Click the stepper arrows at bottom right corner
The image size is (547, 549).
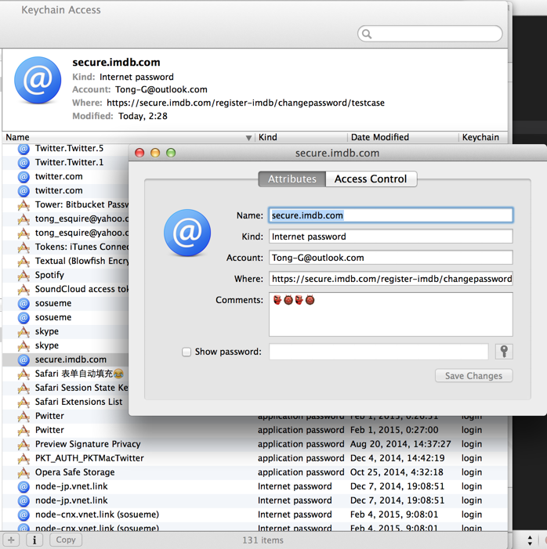(530, 540)
